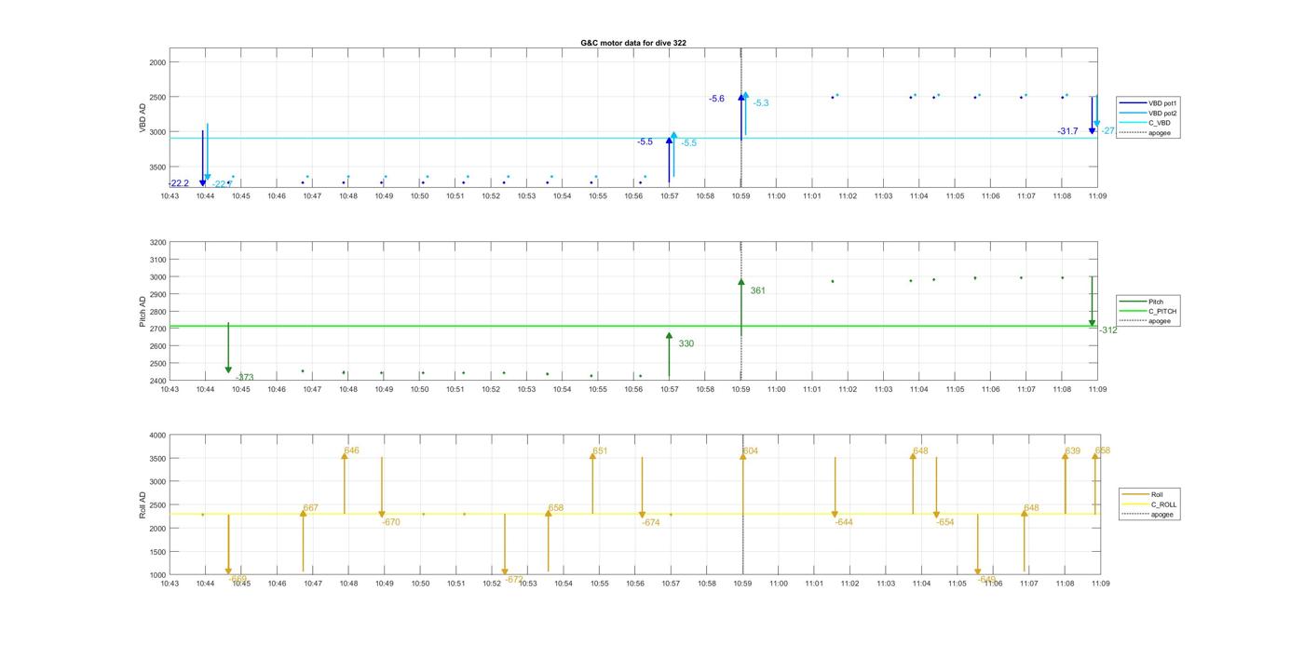This screenshot has width=1304, height=645.
Task: Click the "-5.3" VBD value label
Action: click(x=761, y=103)
